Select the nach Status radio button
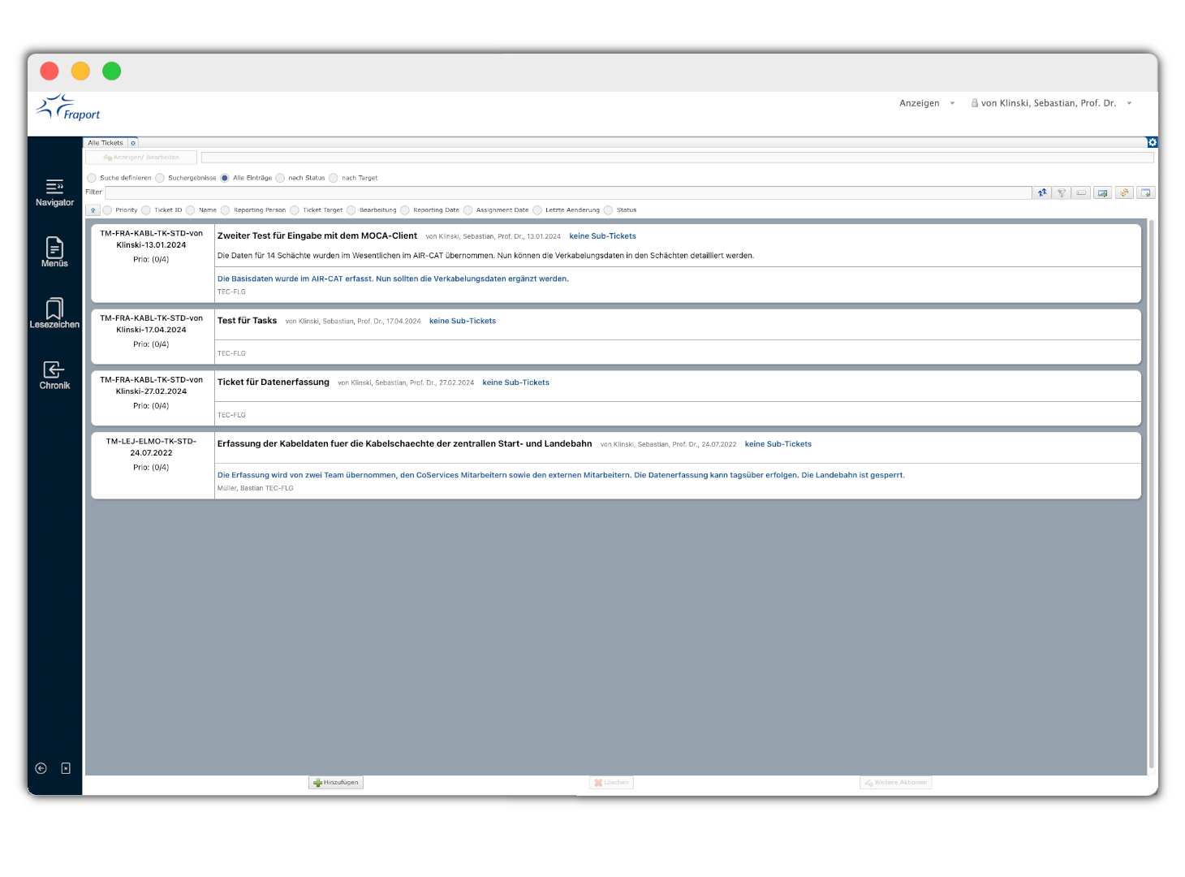The width and height of the screenshot is (1185, 877). click(280, 178)
